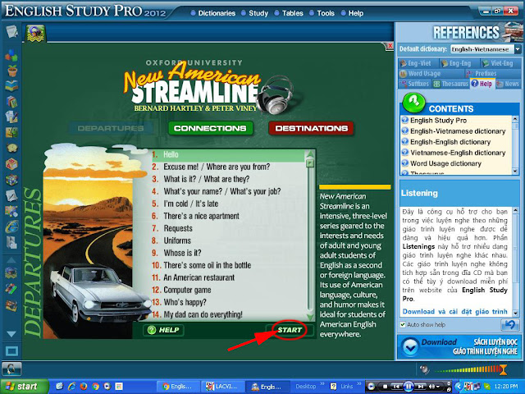
Task: Open Download và cài đặt giáo trình link
Action: pos(454,311)
